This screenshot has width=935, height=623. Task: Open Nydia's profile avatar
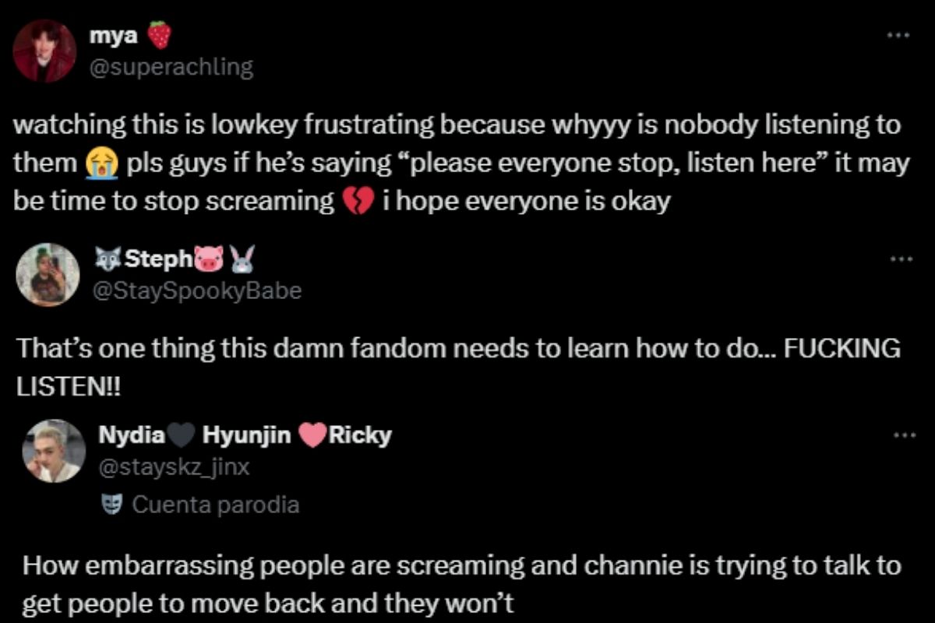[53, 451]
